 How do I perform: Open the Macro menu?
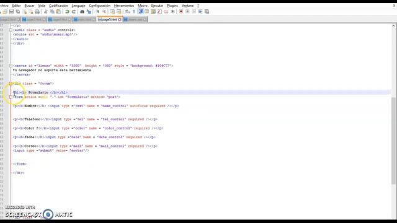(143, 6)
